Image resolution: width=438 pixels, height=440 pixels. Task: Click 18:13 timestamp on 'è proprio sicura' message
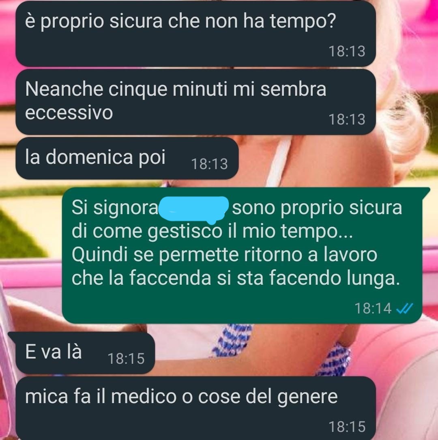[347, 52]
